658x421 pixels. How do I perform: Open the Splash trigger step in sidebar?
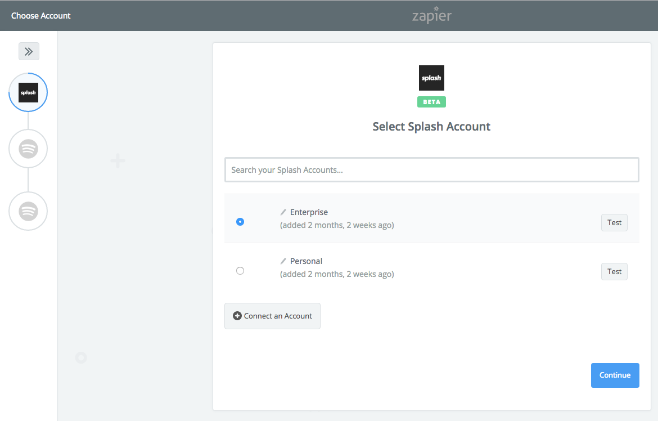(x=28, y=92)
